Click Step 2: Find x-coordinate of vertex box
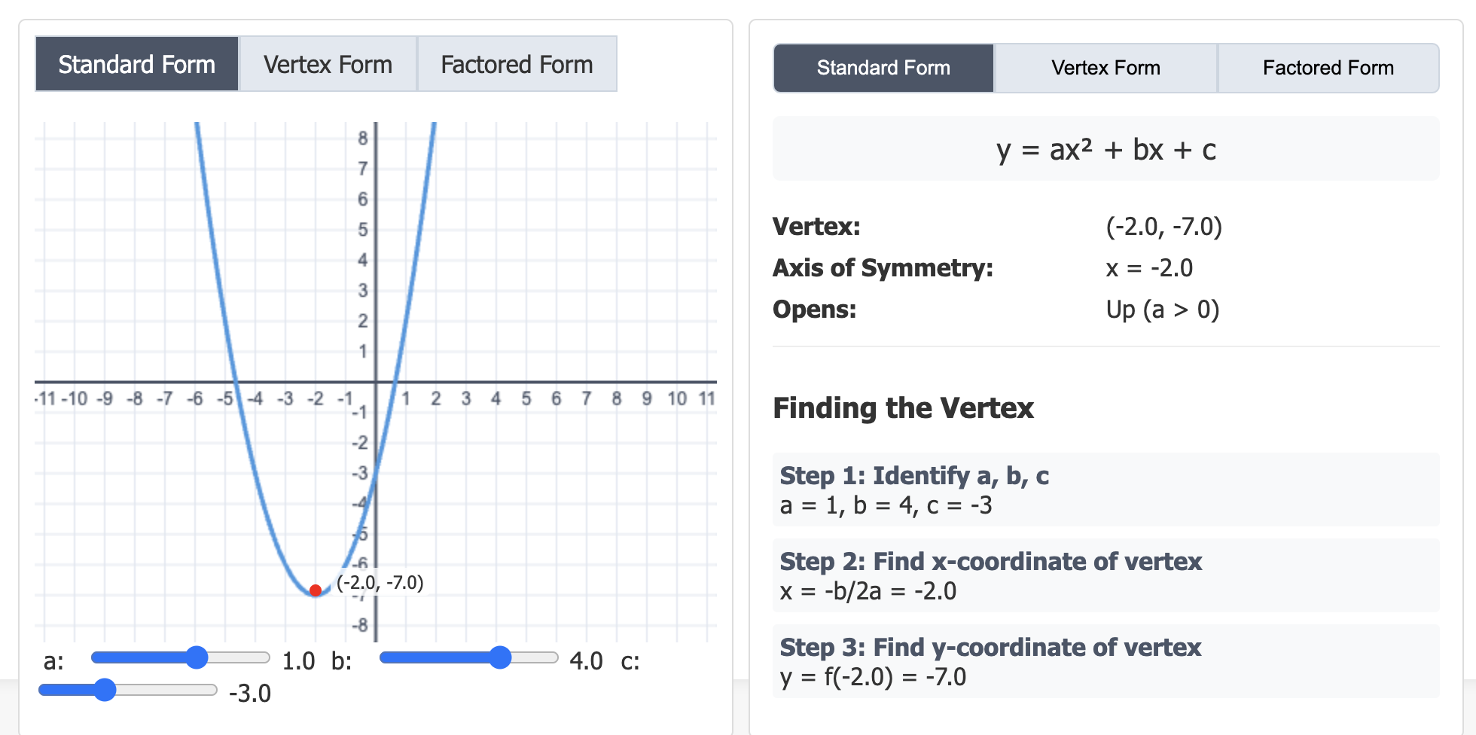1476x735 pixels. [x=1105, y=575]
